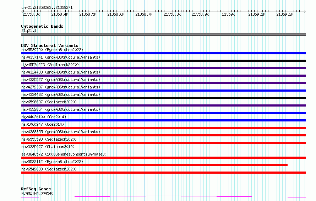Click the chr21:21358263..21359271 region label

(x=47, y=7)
